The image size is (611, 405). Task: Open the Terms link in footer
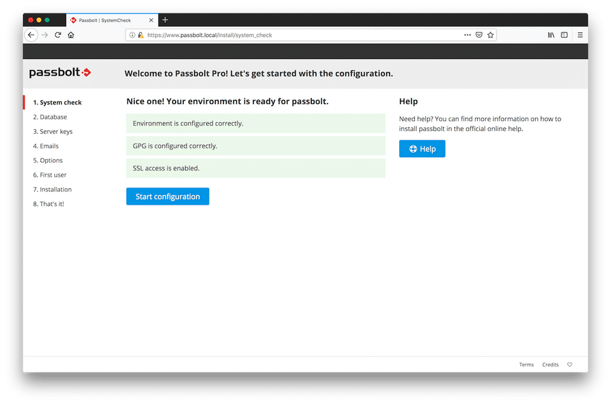click(x=526, y=364)
